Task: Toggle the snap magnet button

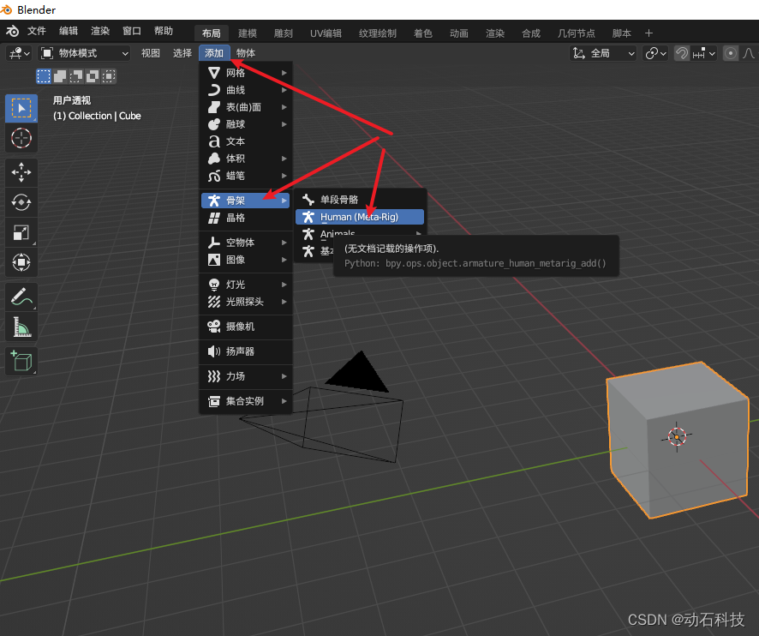Action: click(682, 53)
